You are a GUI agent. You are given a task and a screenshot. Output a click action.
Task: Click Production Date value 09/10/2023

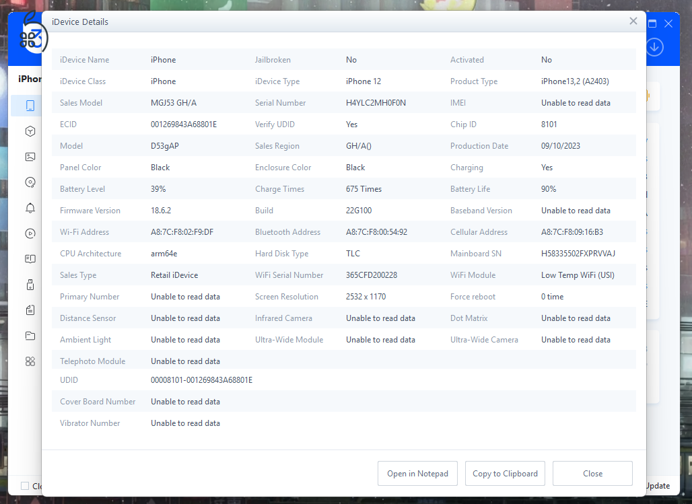tap(561, 146)
